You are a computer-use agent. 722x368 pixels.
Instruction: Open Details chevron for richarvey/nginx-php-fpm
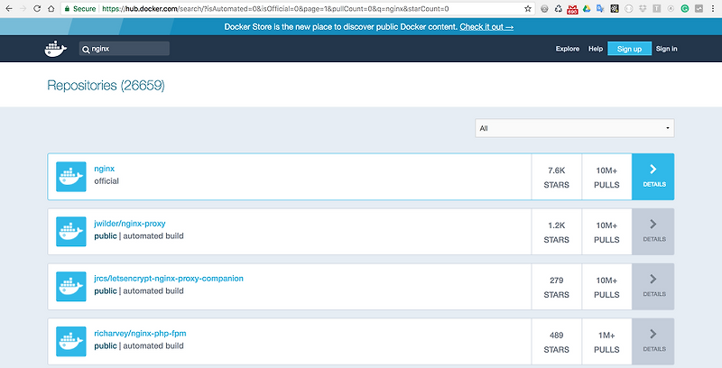(x=653, y=341)
